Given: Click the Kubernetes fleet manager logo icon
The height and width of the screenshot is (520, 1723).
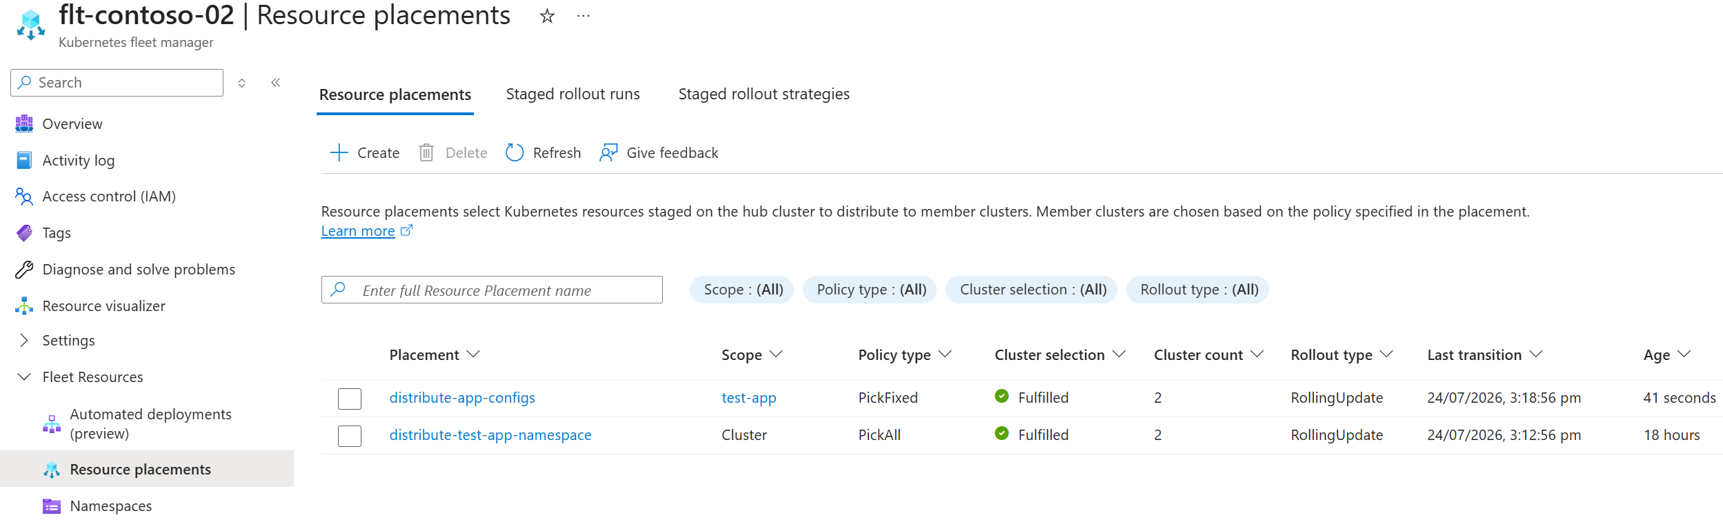Looking at the screenshot, I should pyautogui.click(x=30, y=25).
